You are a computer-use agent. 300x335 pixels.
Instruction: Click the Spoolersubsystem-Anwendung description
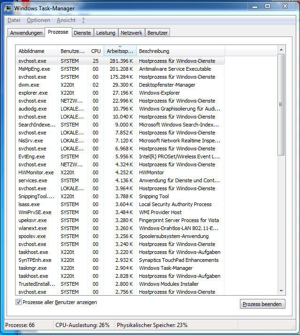pos(174,236)
